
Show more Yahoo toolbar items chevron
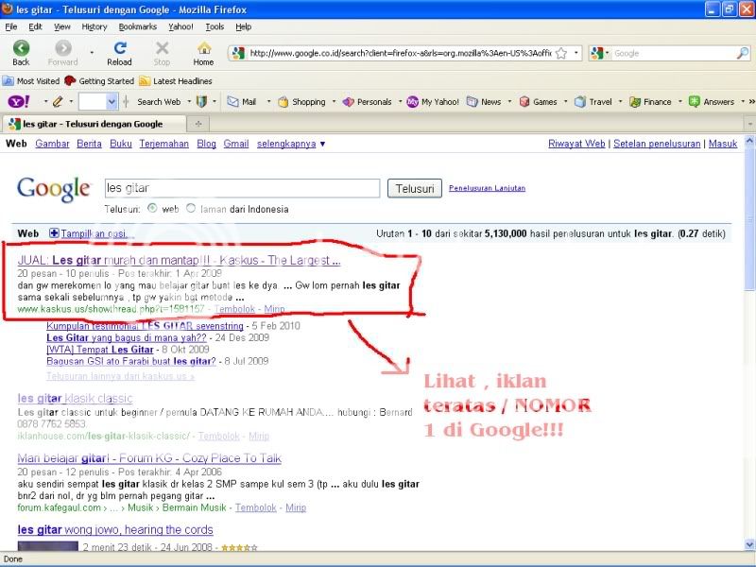point(751,101)
